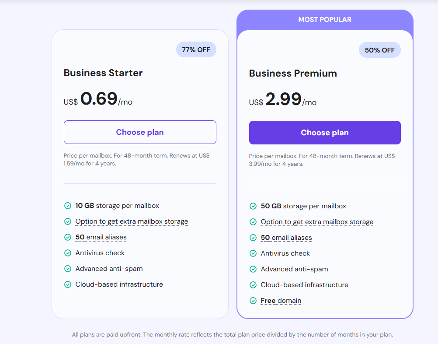Click check icon beside Free domain
This screenshot has width=438, height=344.
(253, 301)
